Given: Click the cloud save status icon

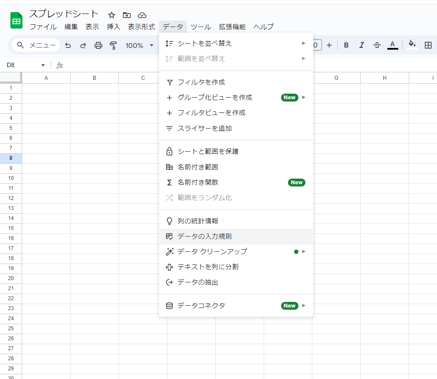Looking at the screenshot, I should (142, 15).
